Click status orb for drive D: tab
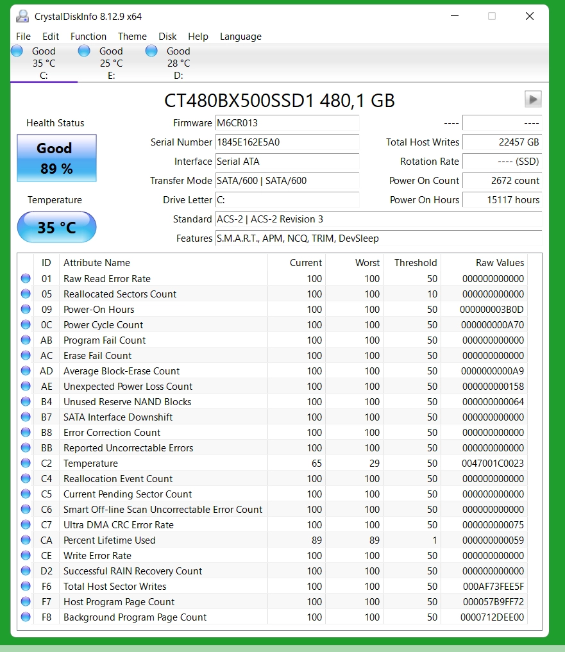 (151, 51)
